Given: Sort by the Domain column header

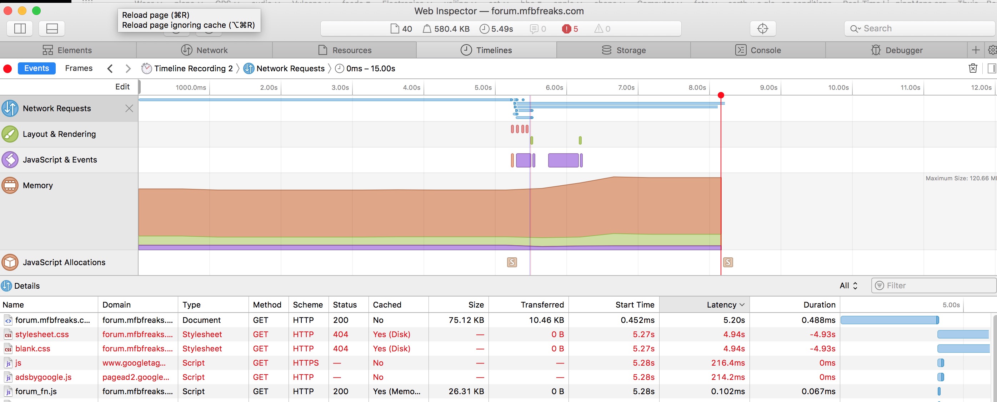Looking at the screenshot, I should 138,305.
